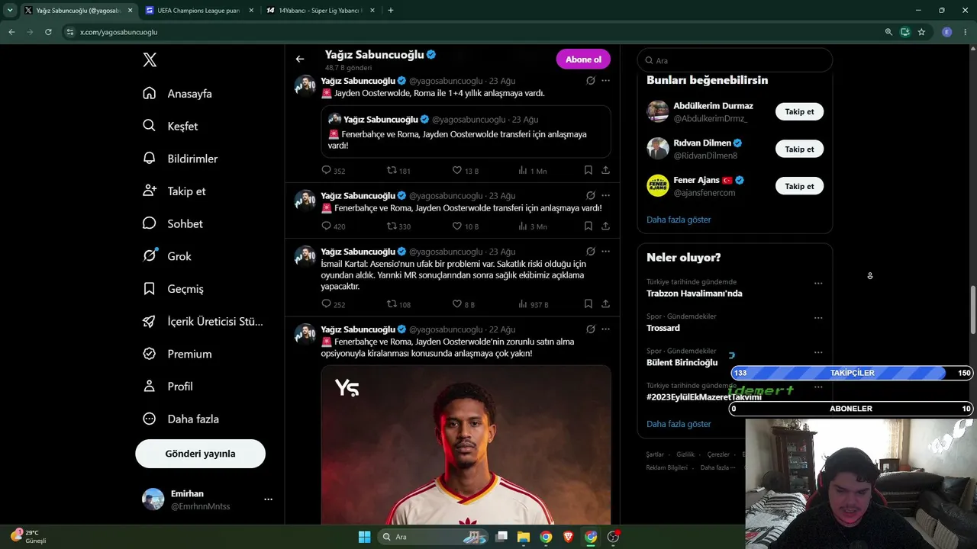
Task: Repost the '1+4 yıllık anlaşmaya' post
Action: tap(398, 171)
